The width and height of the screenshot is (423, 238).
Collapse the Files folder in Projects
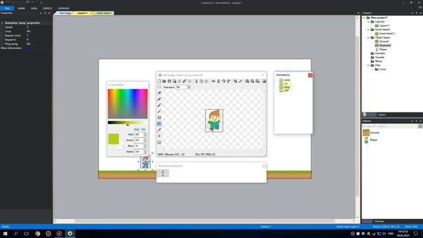click(369, 65)
